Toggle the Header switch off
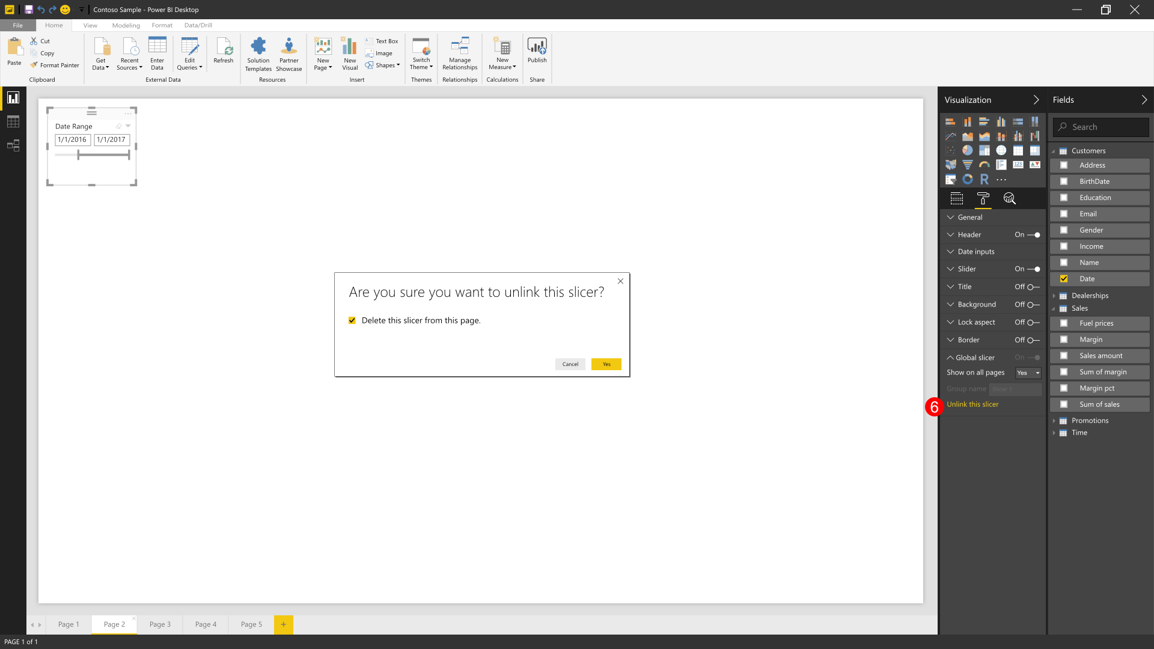The height and width of the screenshot is (649, 1154). coord(1033,235)
